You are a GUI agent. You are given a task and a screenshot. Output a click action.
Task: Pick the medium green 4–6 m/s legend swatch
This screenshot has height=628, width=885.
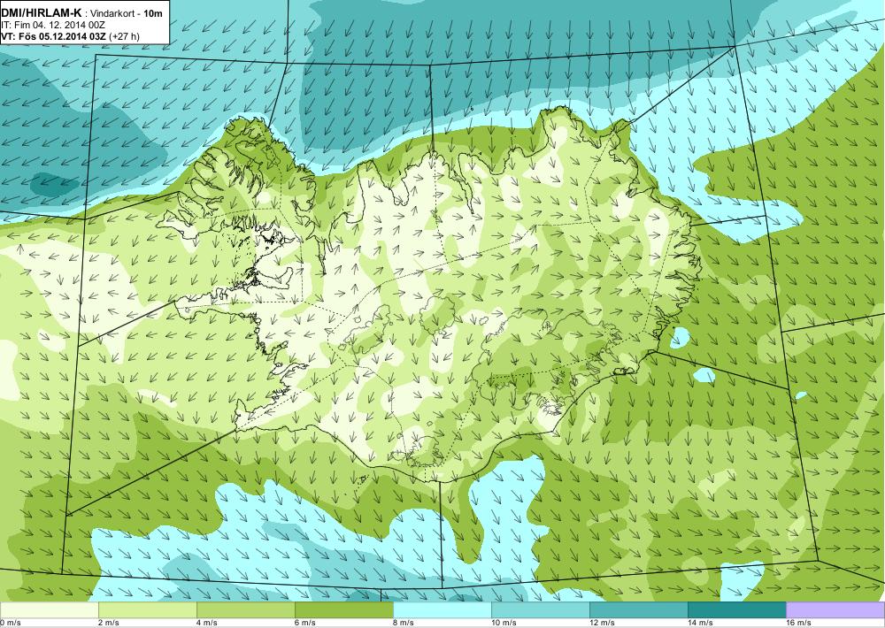[246, 610]
